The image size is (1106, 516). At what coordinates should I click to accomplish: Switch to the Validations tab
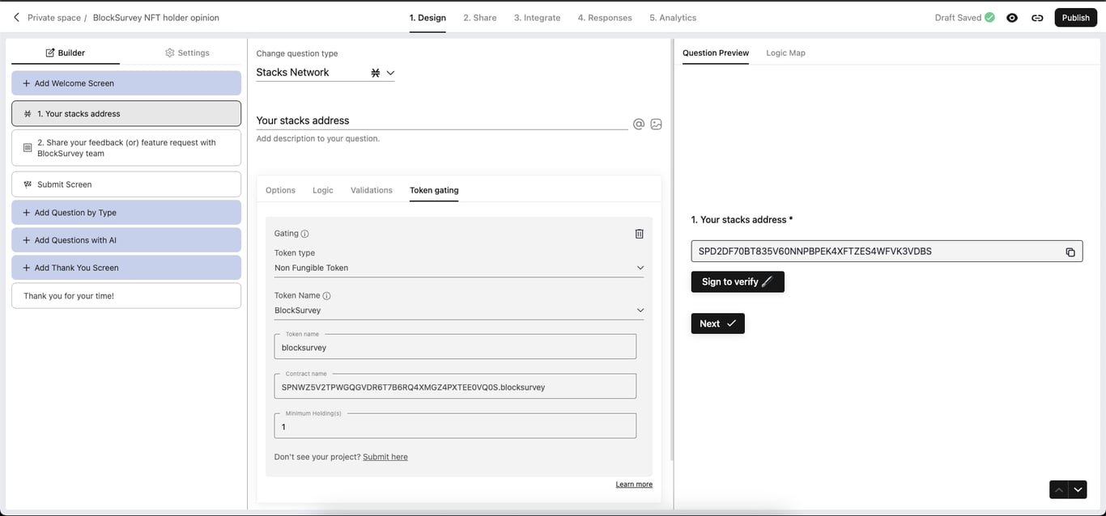tap(371, 190)
